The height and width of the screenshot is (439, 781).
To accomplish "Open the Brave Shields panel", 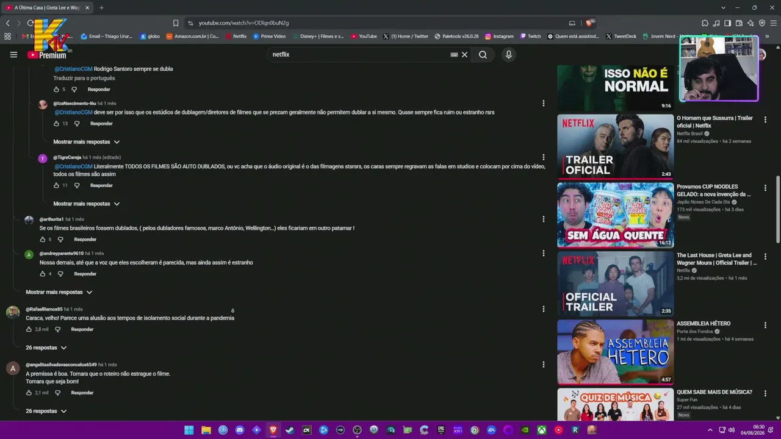I will (589, 23).
